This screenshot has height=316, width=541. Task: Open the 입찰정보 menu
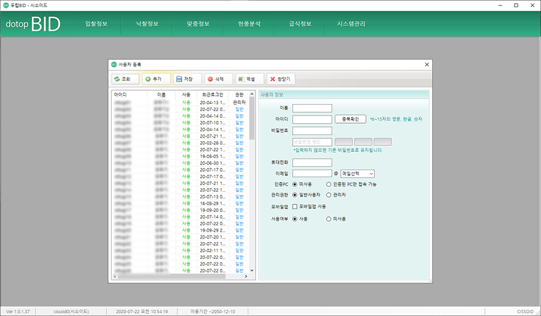tap(96, 25)
